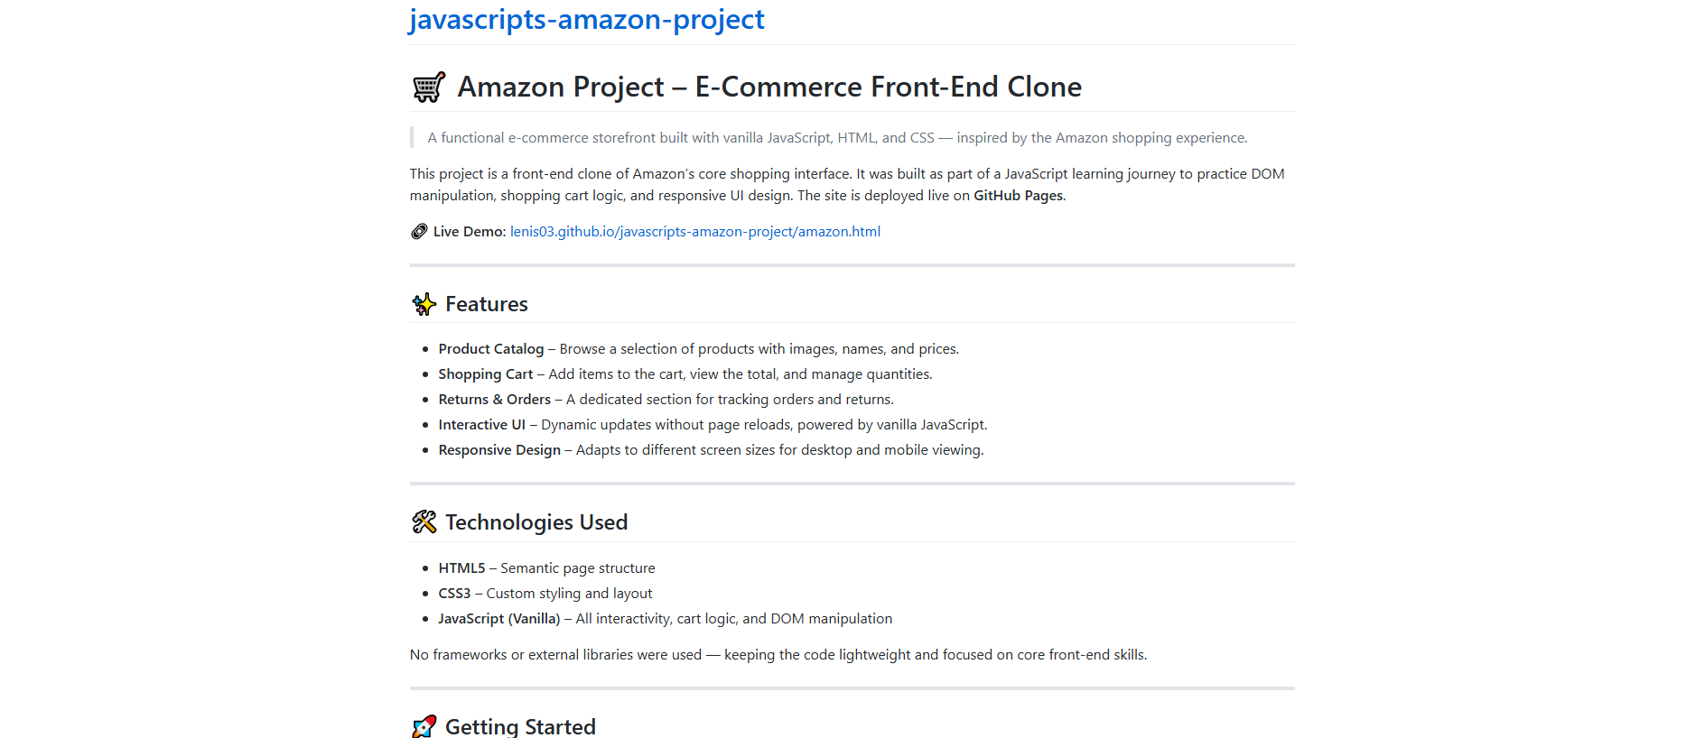Click the bold GitHub Pages text
The width and height of the screenshot is (1705, 738).
(x=1018, y=196)
